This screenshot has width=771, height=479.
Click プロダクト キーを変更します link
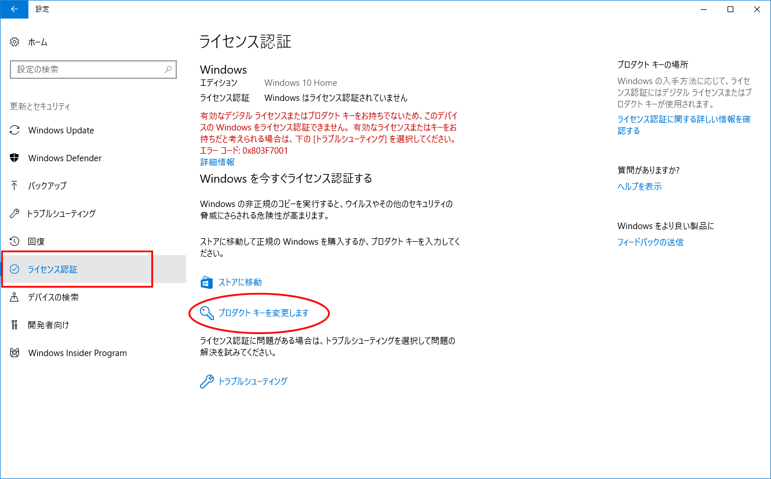point(263,313)
